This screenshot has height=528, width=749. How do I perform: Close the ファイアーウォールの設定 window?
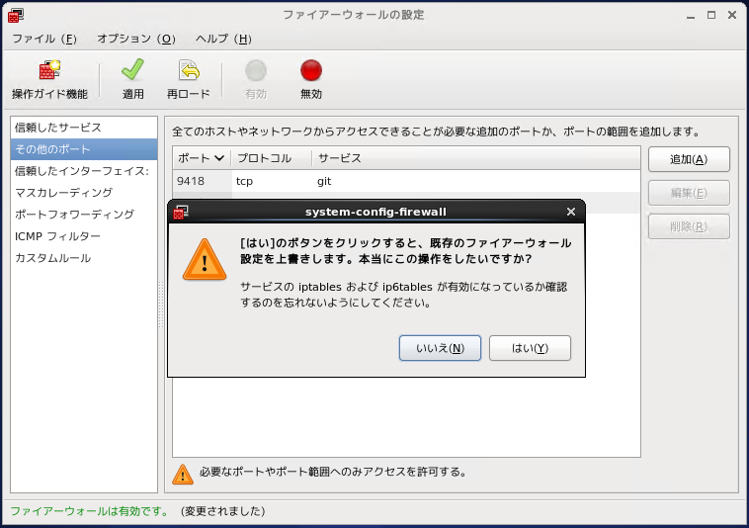732,15
